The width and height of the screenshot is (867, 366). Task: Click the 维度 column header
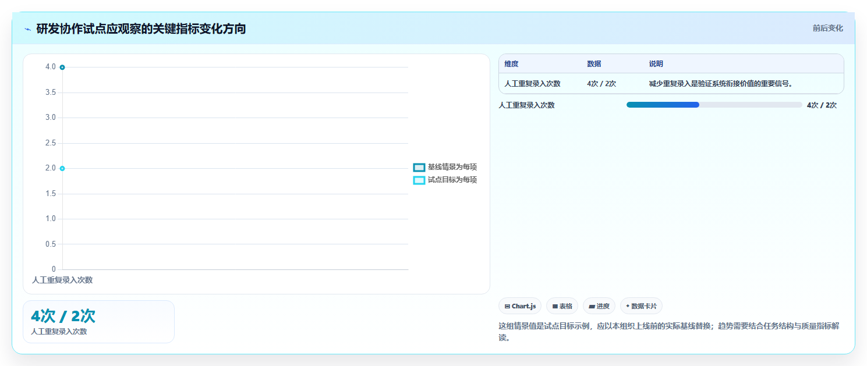[x=511, y=64]
